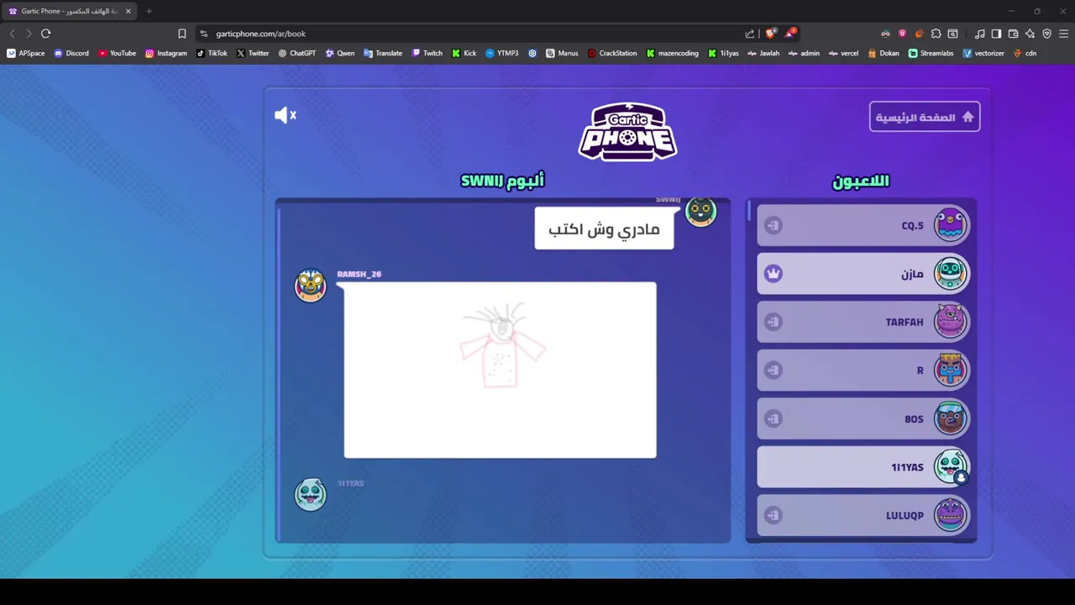Open LULUQP album arrow icon

[x=773, y=515]
